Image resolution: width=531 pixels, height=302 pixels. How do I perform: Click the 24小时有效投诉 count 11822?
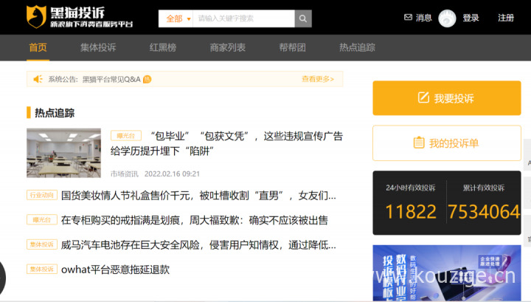[411, 212]
